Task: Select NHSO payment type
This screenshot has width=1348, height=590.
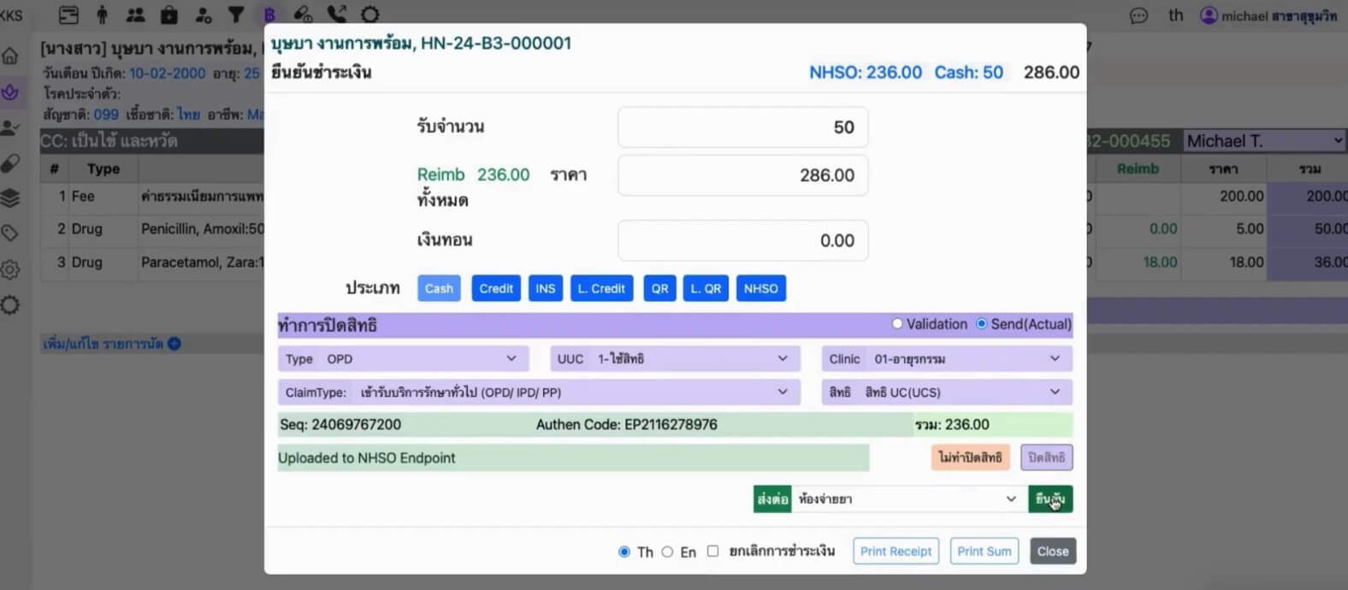Action: coord(760,288)
